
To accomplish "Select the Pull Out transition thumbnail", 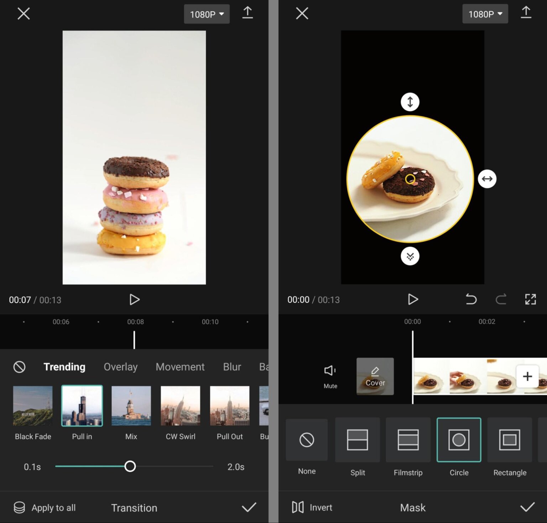I will click(x=229, y=406).
